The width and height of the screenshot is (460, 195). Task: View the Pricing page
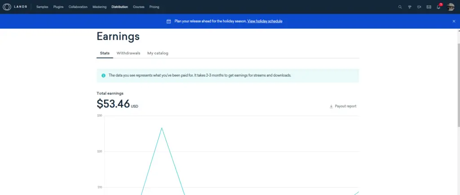click(155, 7)
